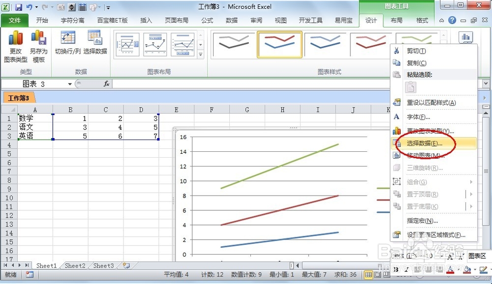The width and height of the screenshot is (492, 284).
Task: Switch to 视图 View tab
Action: coord(280,20)
